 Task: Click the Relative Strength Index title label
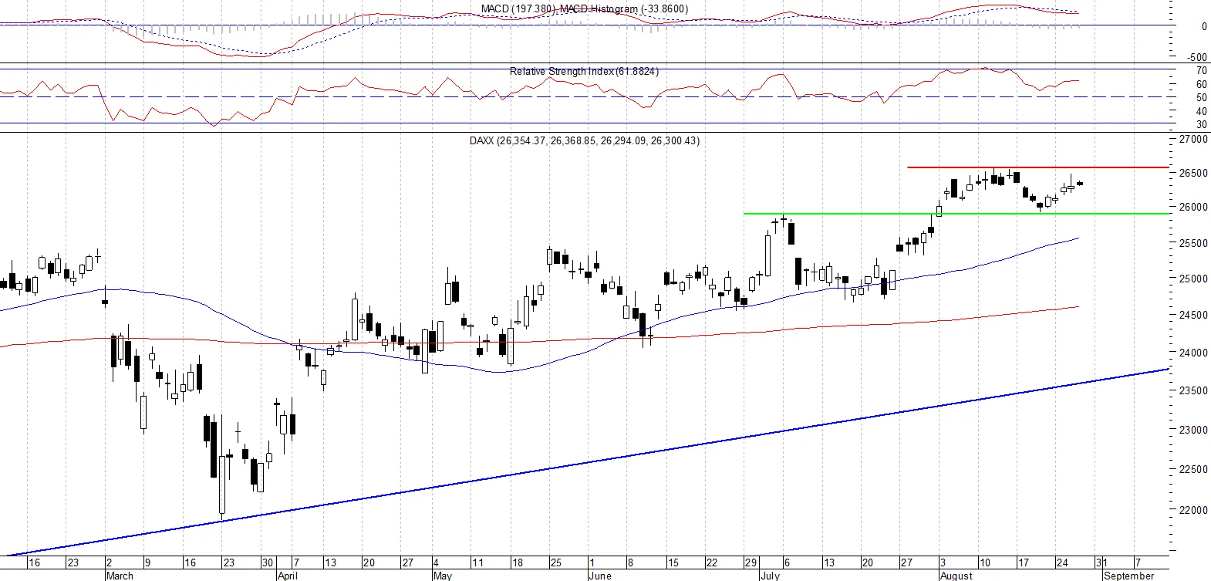click(x=584, y=71)
